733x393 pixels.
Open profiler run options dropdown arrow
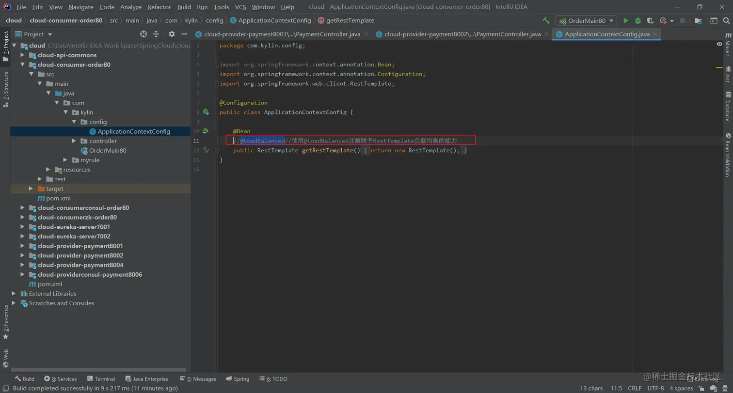pyautogui.click(x=672, y=21)
